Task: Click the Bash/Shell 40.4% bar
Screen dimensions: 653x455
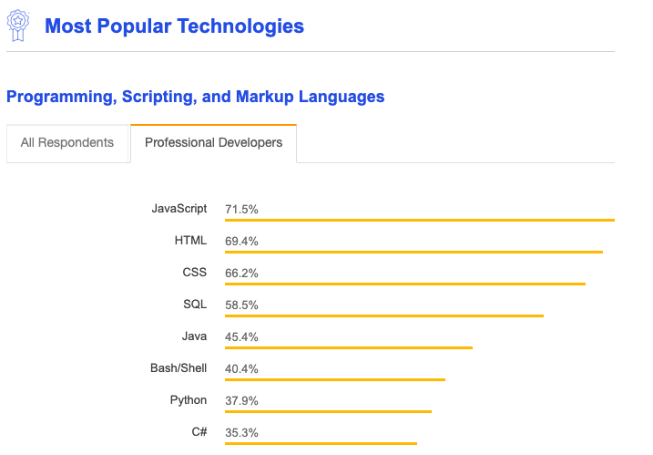Action: point(335,379)
